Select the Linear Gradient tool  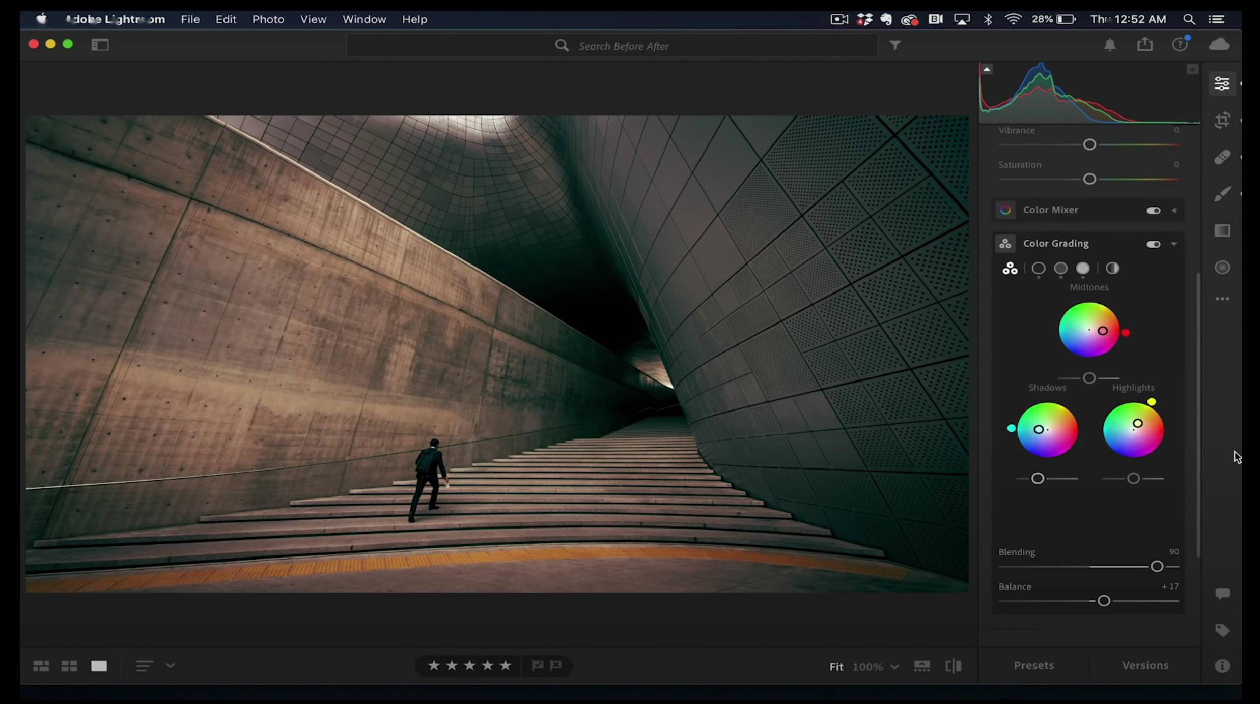[x=1222, y=230]
